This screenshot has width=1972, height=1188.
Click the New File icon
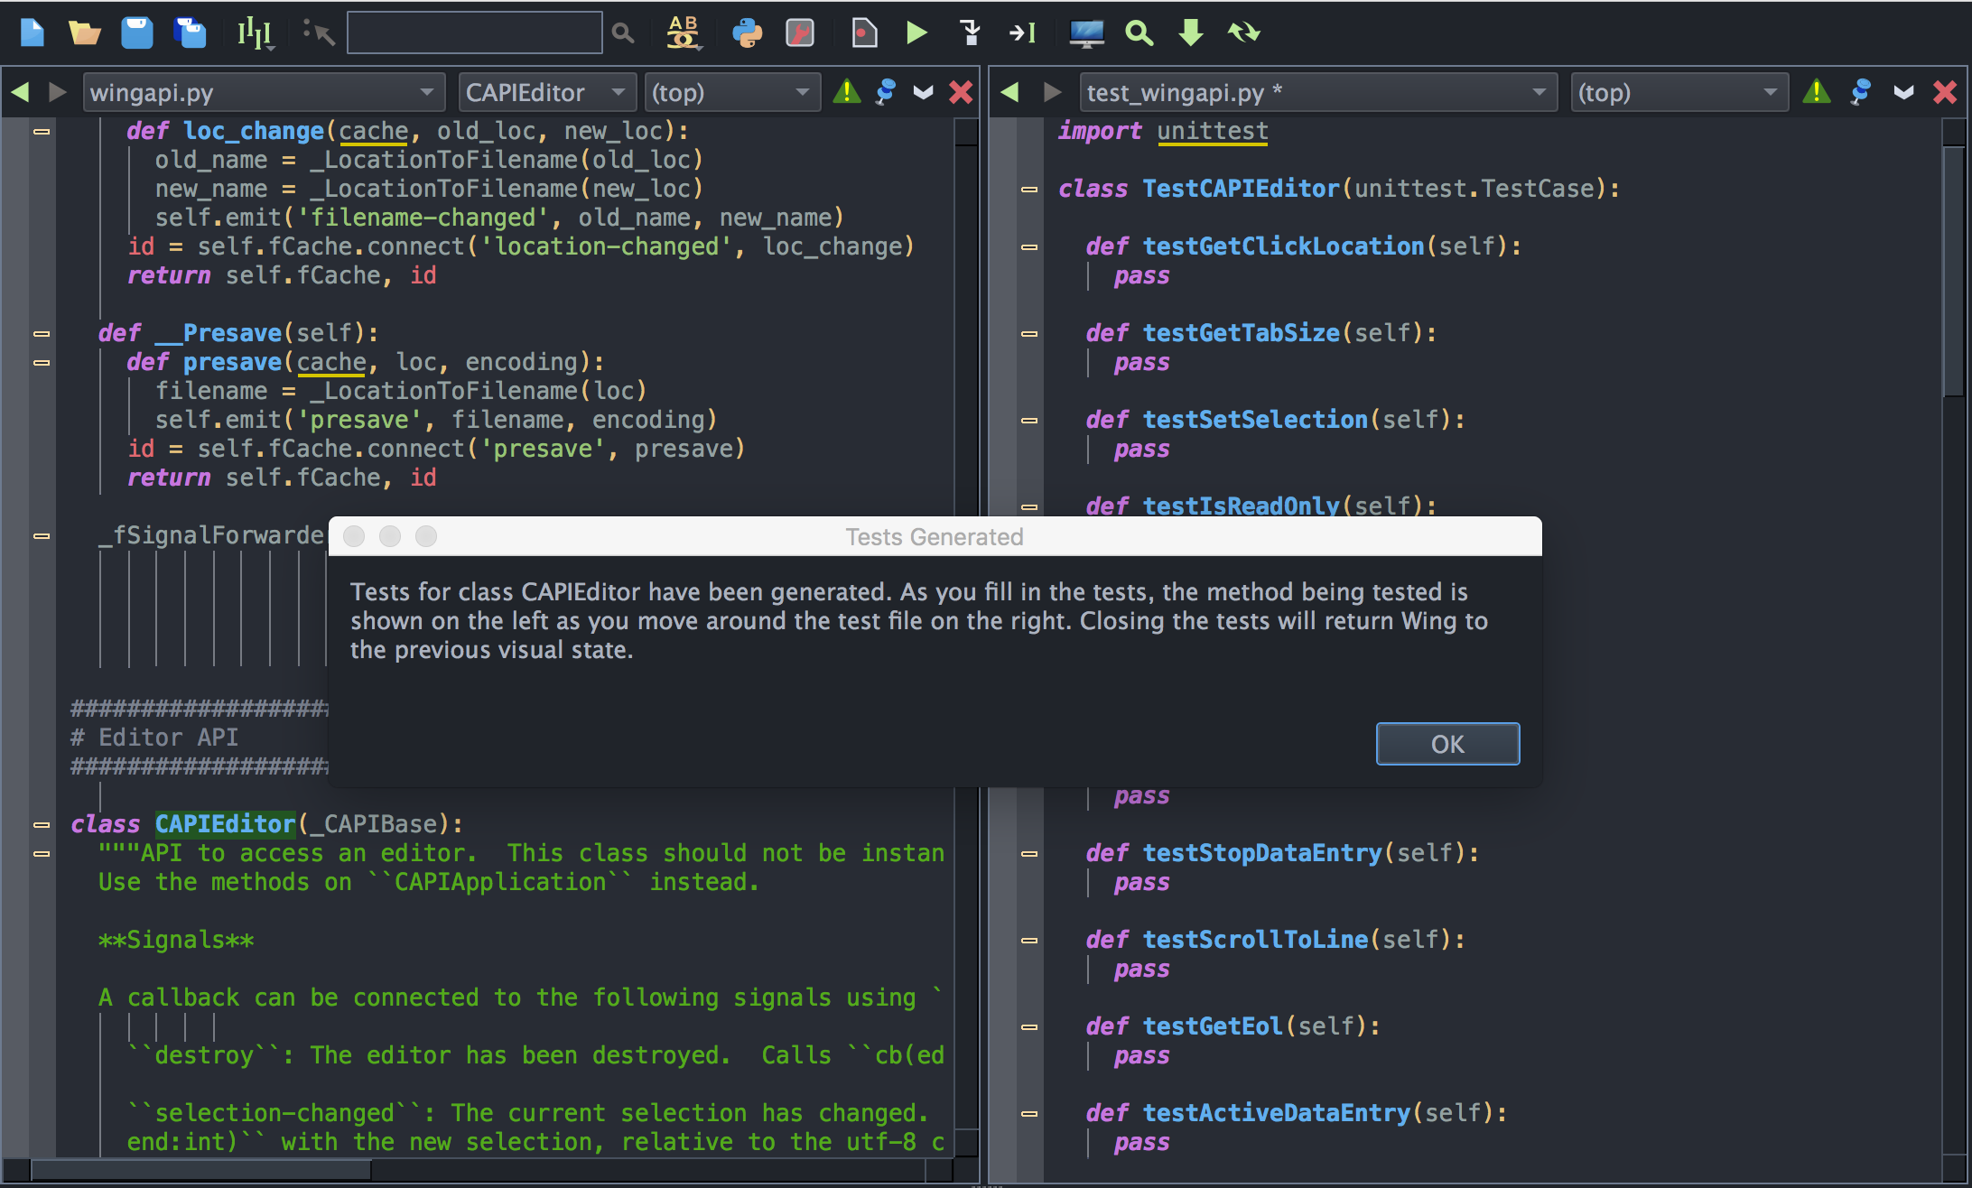pyautogui.click(x=33, y=33)
